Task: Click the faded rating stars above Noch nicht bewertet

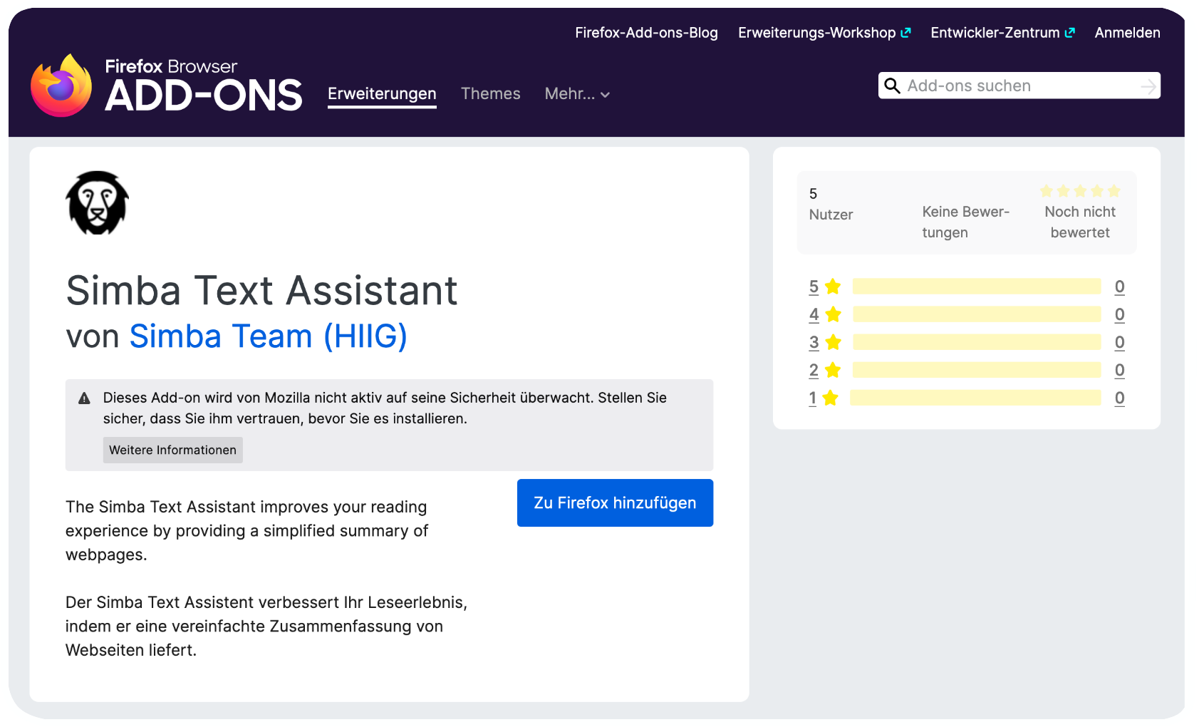Action: click(x=1080, y=191)
